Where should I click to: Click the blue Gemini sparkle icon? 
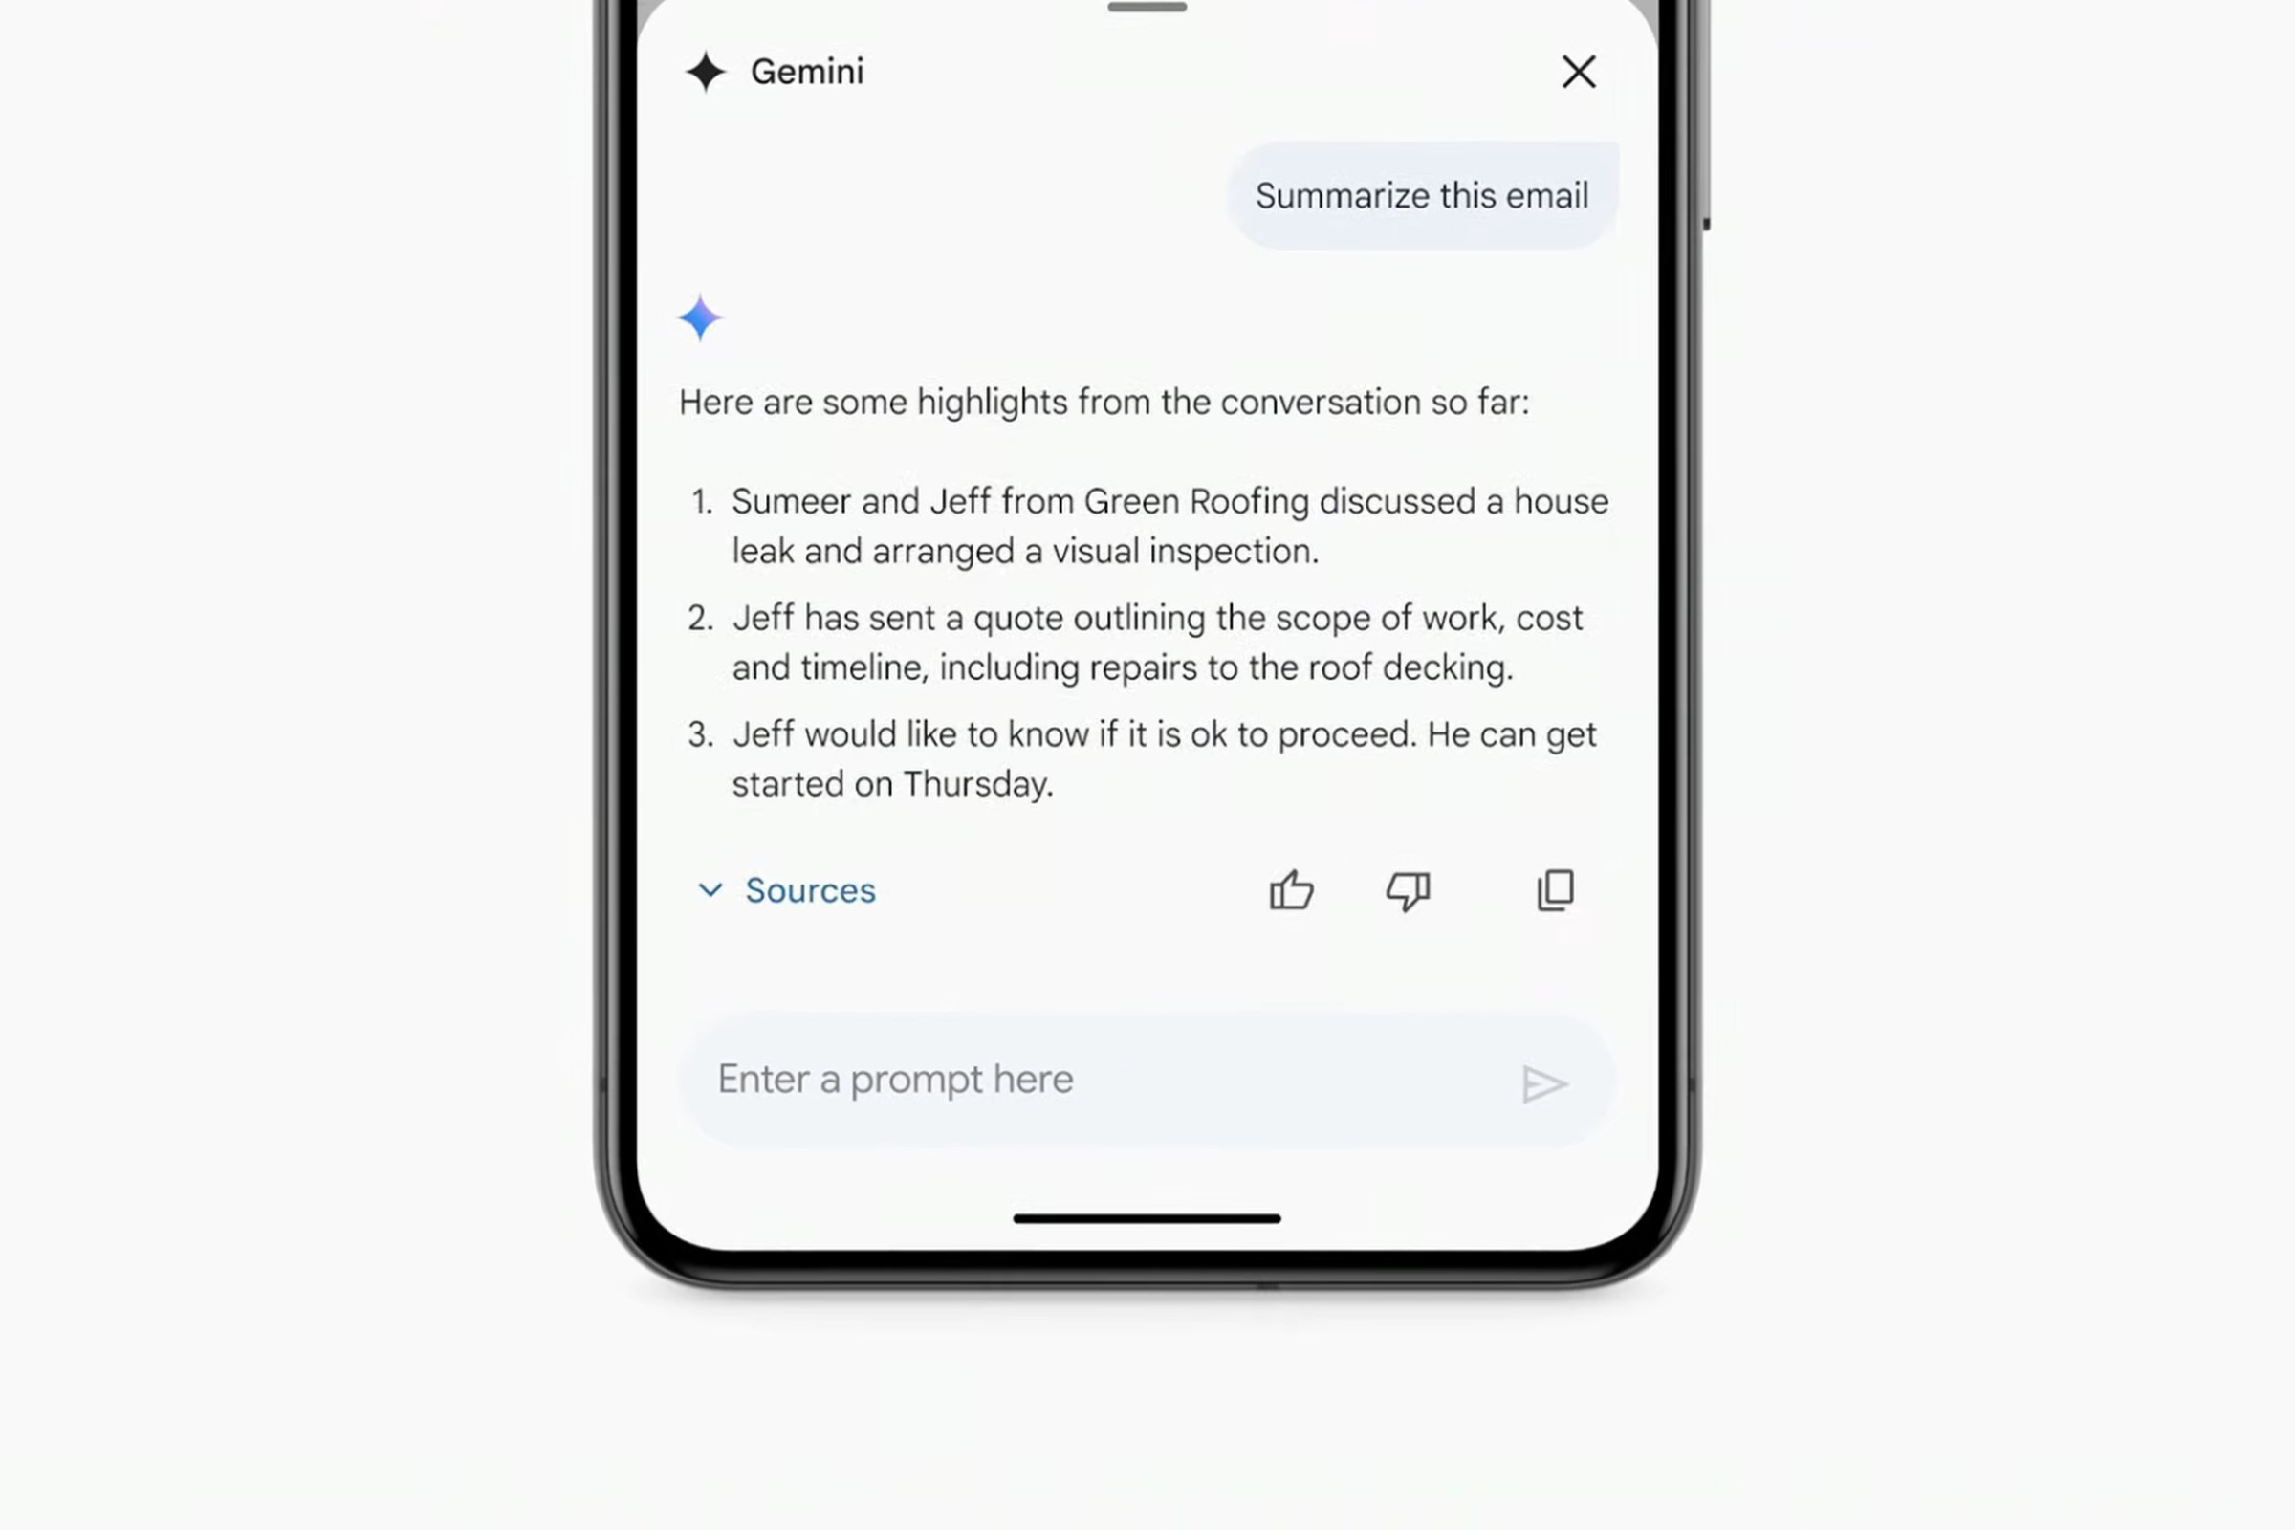700,319
